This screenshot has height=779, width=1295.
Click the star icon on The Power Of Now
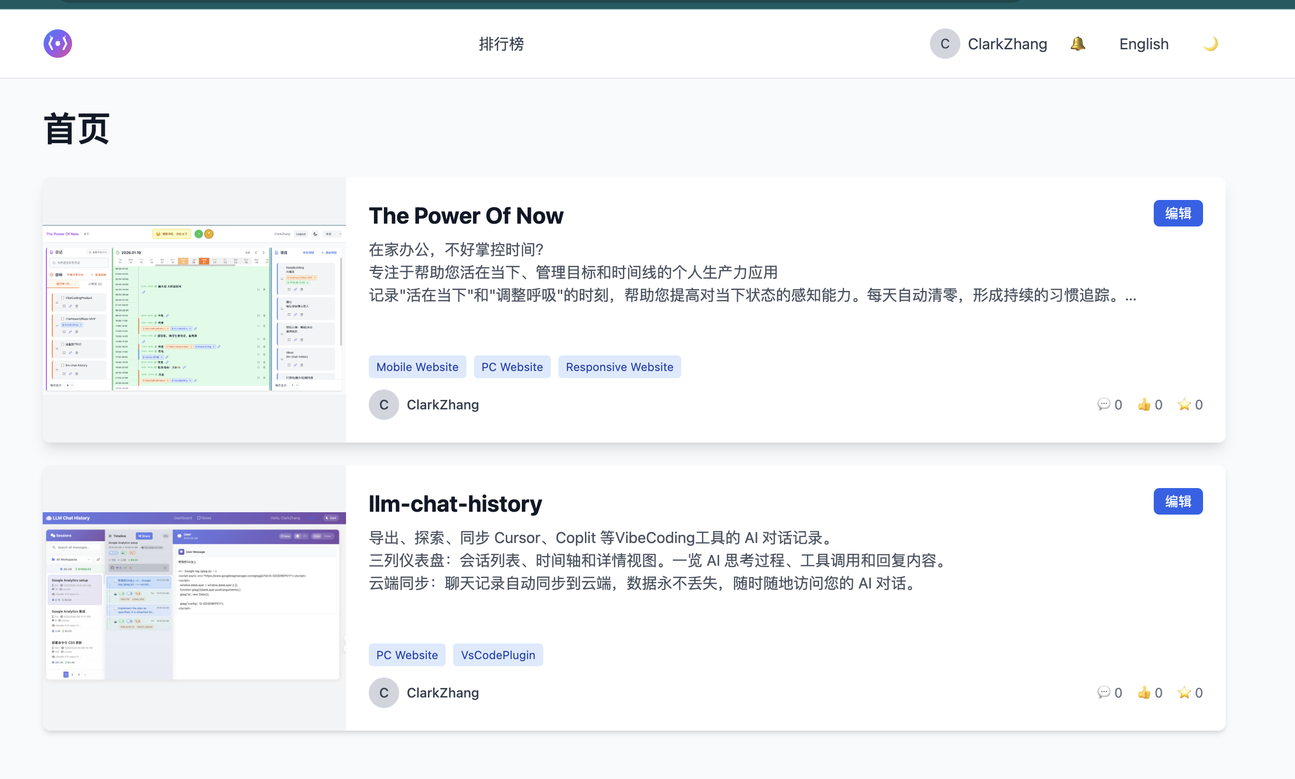pyautogui.click(x=1184, y=404)
